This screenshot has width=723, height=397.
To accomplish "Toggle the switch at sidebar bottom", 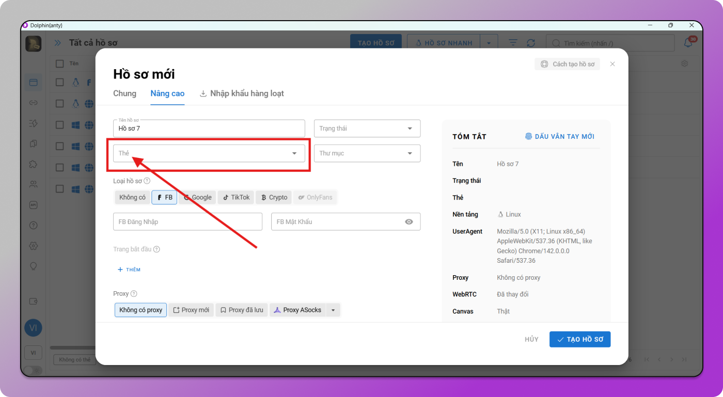I will click(x=33, y=370).
